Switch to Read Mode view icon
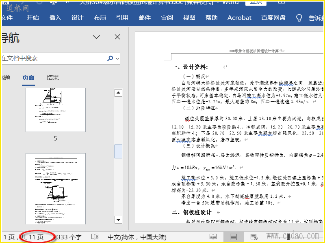 point(213,237)
